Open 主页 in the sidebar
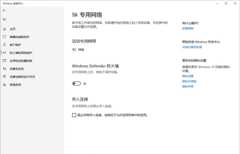240x154 pixels. pos(12,29)
